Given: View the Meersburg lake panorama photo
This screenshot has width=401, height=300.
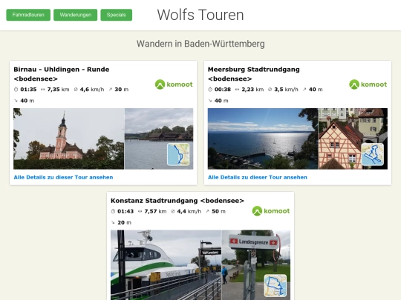Looking at the screenshot, I should click(x=263, y=139).
